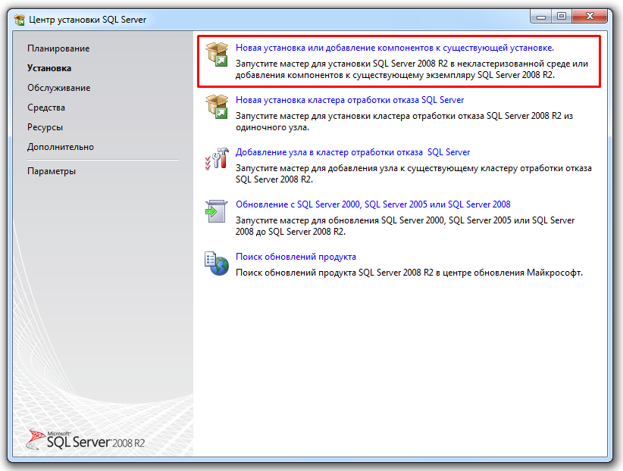Click the SQL Server title bar icon
The width and height of the screenshot is (623, 471).
coord(19,20)
